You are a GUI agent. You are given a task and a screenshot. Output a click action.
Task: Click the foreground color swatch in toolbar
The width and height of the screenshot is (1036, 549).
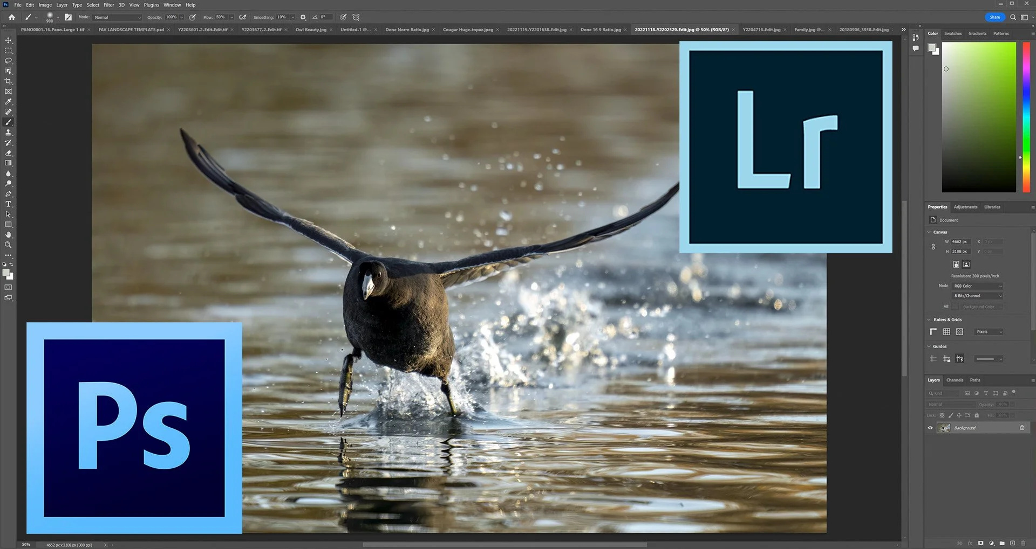point(6,273)
